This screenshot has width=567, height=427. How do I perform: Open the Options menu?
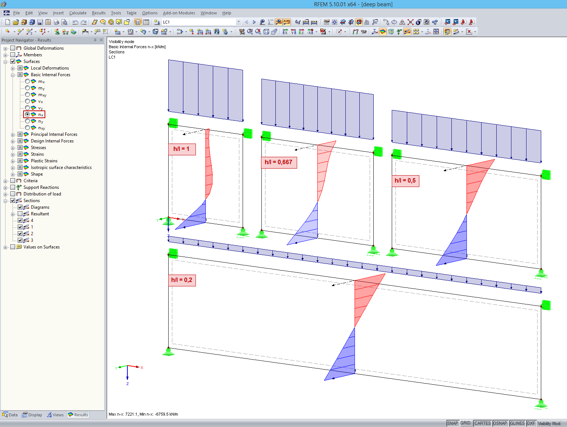point(150,13)
